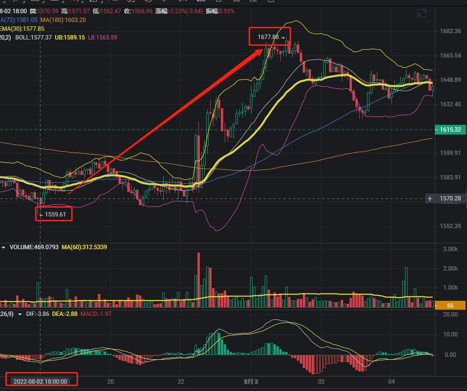This screenshot has height=391, width=467.
Task: Click price axis label 1665.54
Action: point(450,56)
